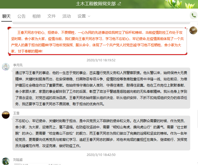This screenshot has width=198, height=165.
Task: Click the timestamp 2020/3/10 18:19:52
Action: click(x=101, y=60)
